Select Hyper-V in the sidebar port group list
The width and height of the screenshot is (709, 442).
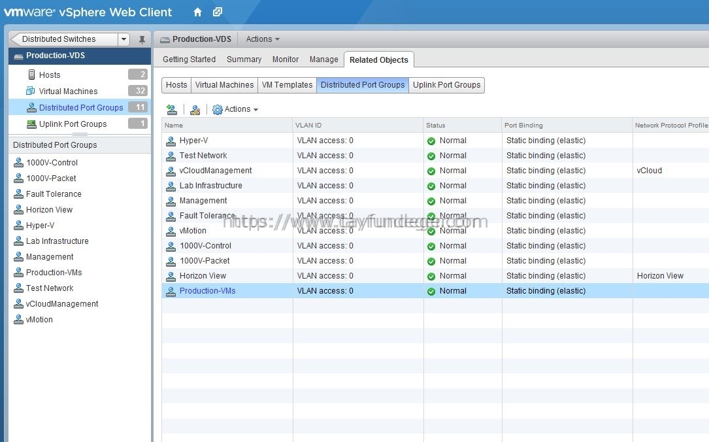41,226
